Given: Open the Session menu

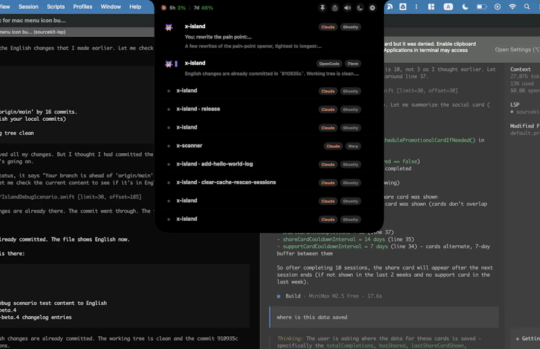Looking at the screenshot, I should pos(28,7).
